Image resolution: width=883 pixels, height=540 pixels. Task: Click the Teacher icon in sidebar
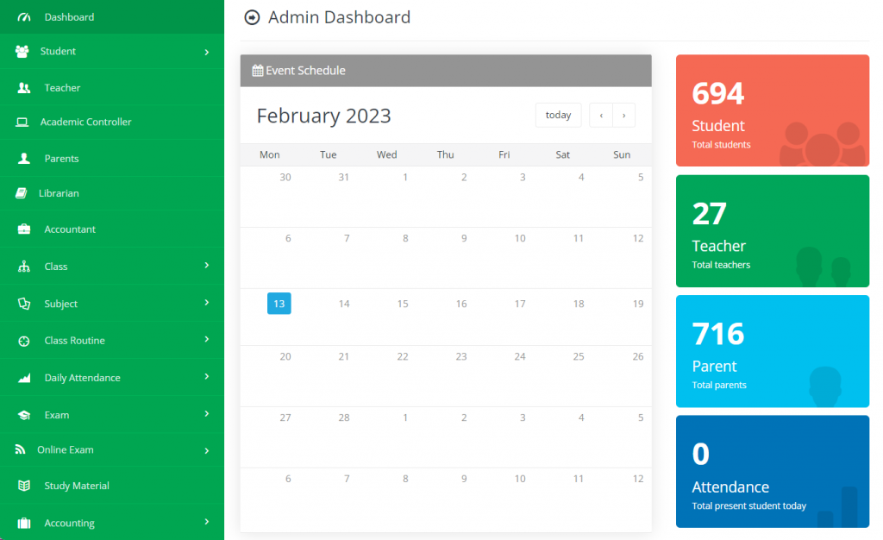point(24,88)
